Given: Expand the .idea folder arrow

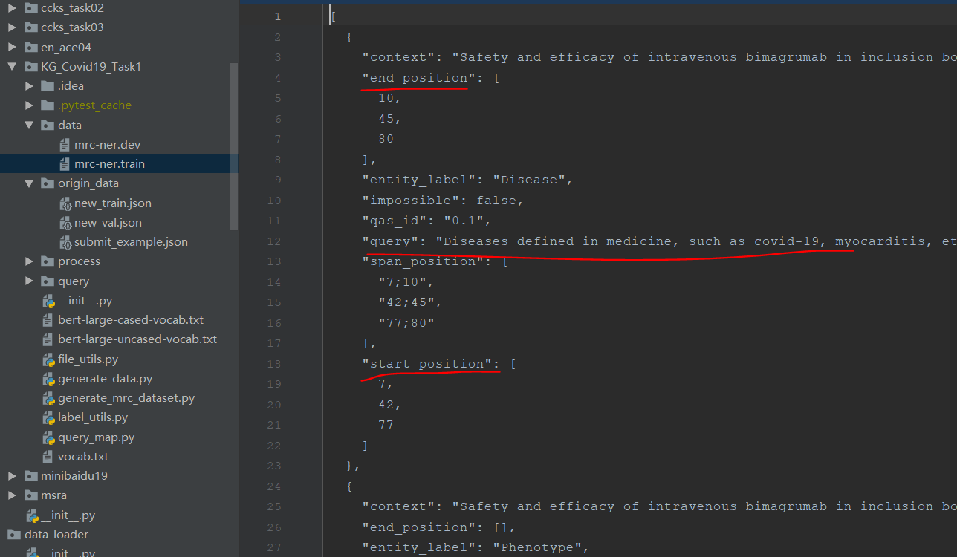Looking at the screenshot, I should (x=29, y=86).
